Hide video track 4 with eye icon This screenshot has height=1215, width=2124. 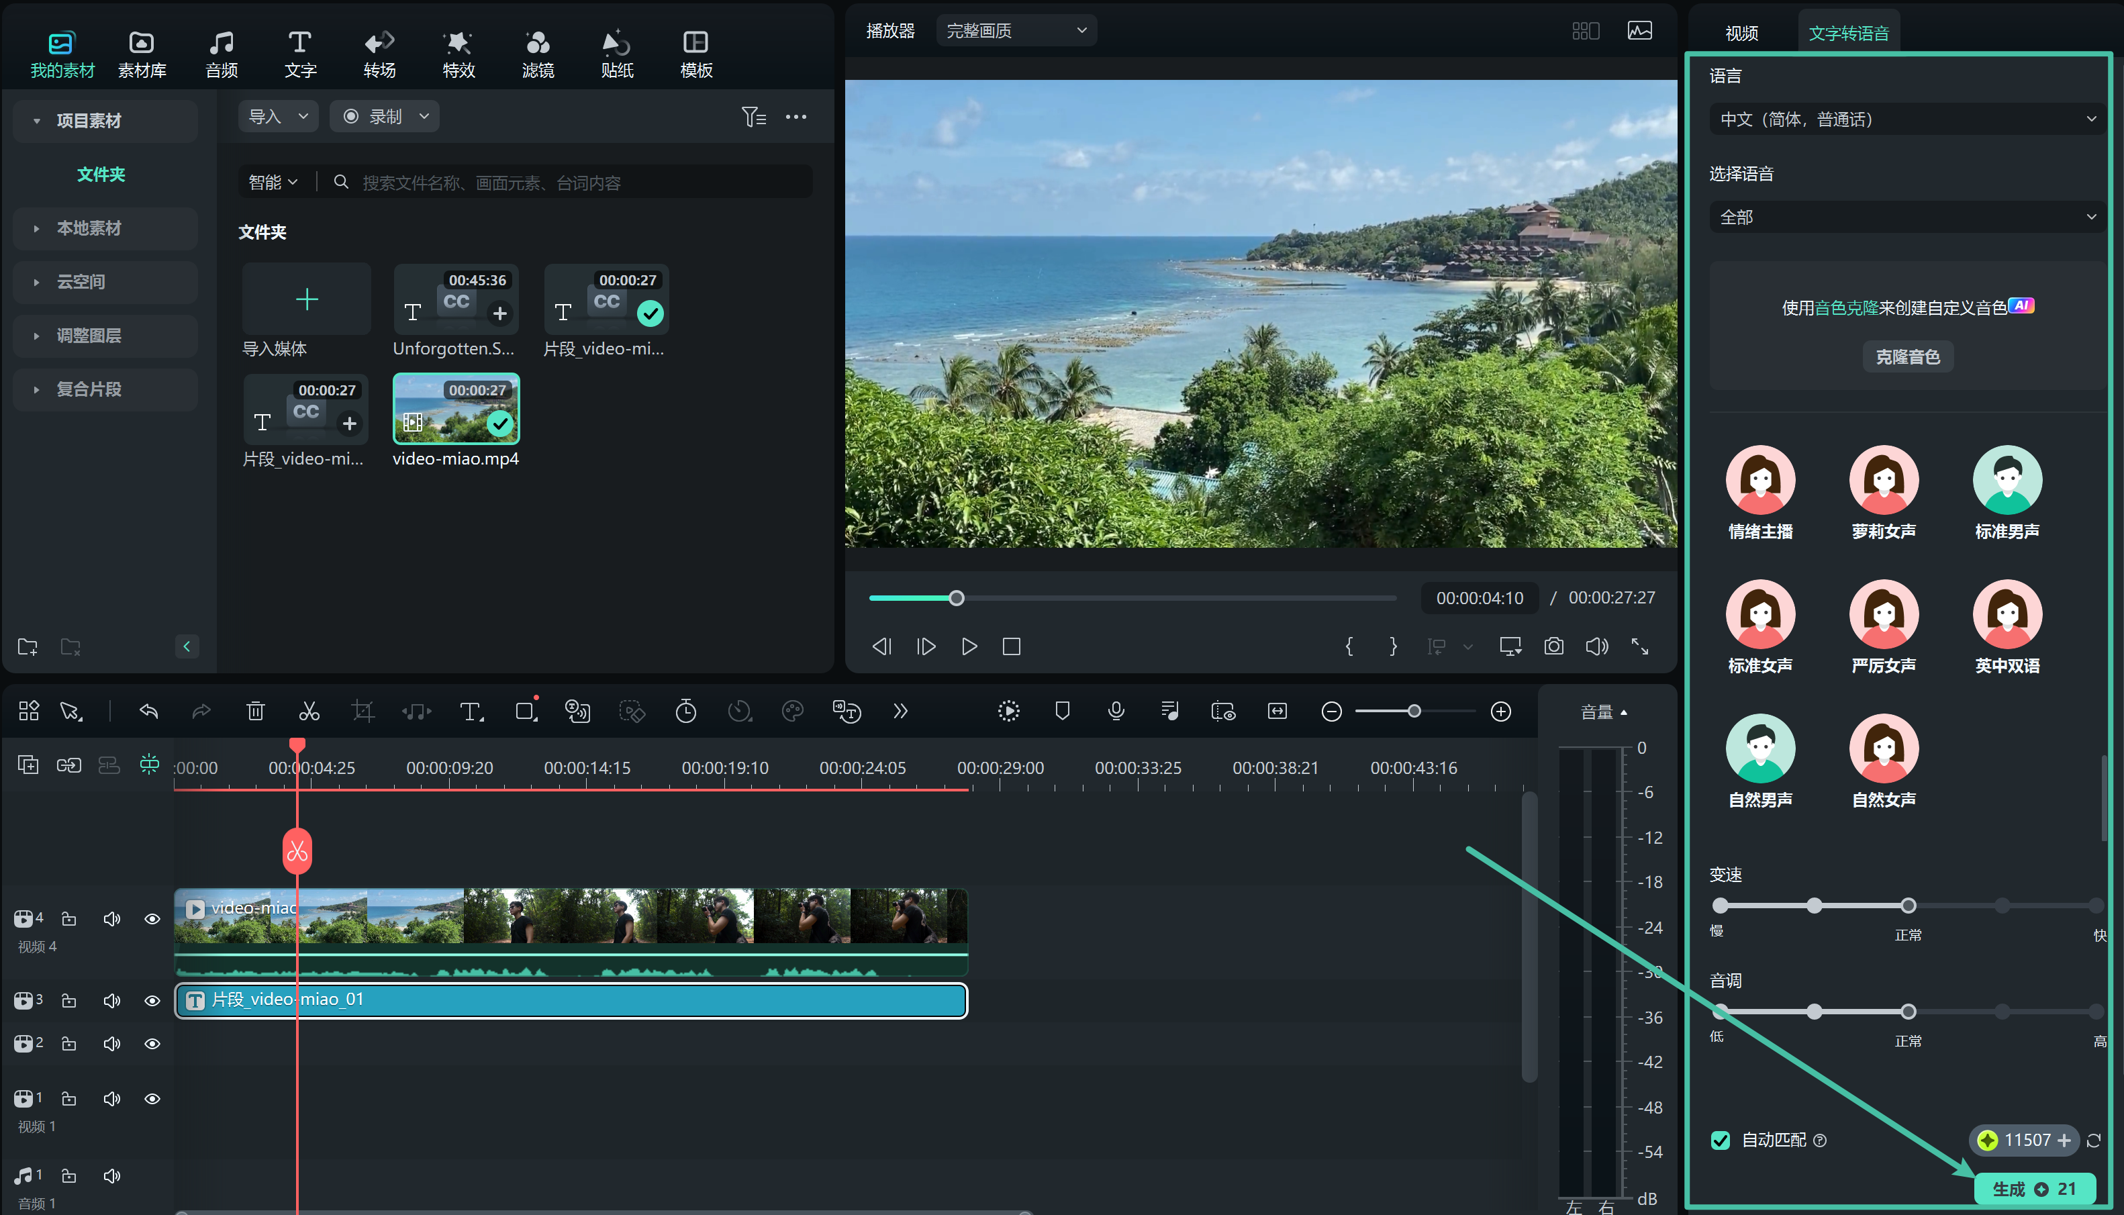(152, 919)
